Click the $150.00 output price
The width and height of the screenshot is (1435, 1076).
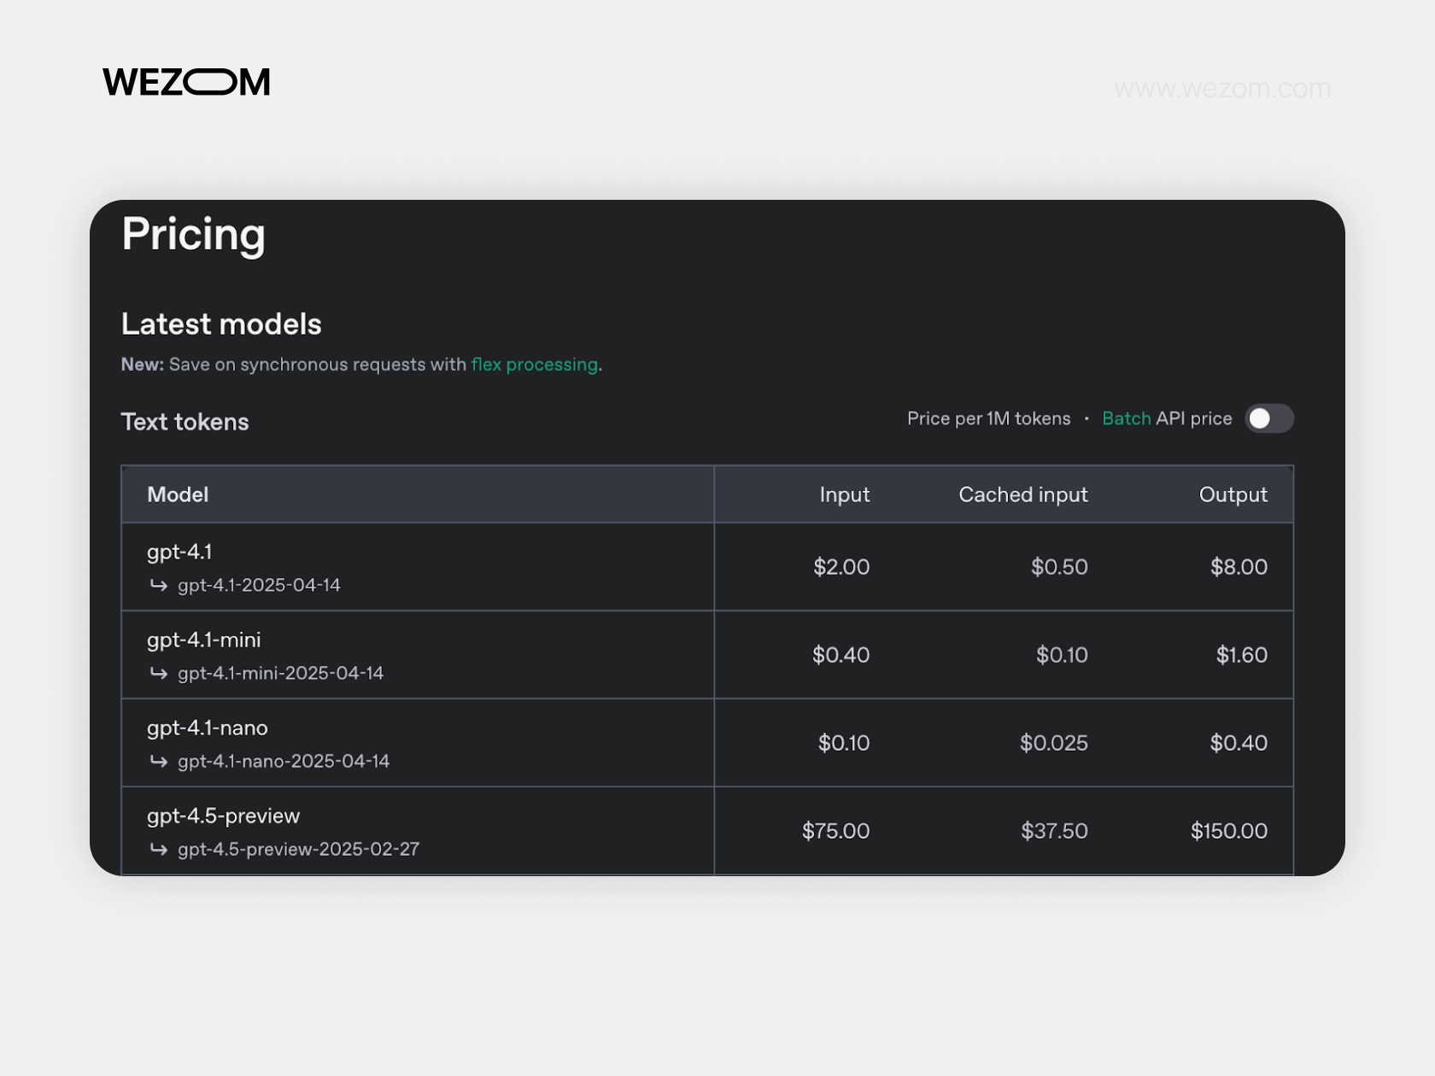(1229, 831)
